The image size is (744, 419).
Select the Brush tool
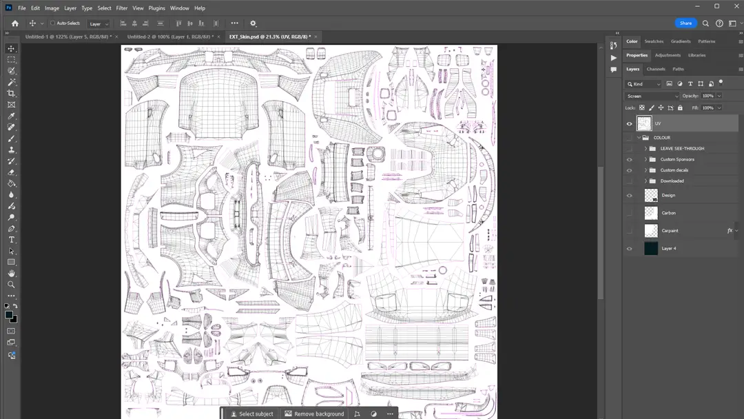10,139
